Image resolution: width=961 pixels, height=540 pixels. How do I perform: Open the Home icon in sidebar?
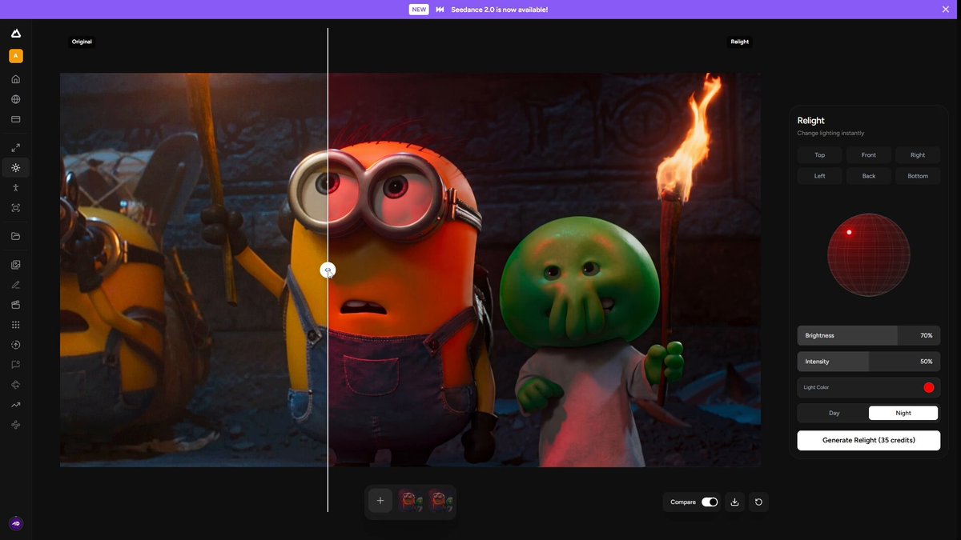(16, 79)
